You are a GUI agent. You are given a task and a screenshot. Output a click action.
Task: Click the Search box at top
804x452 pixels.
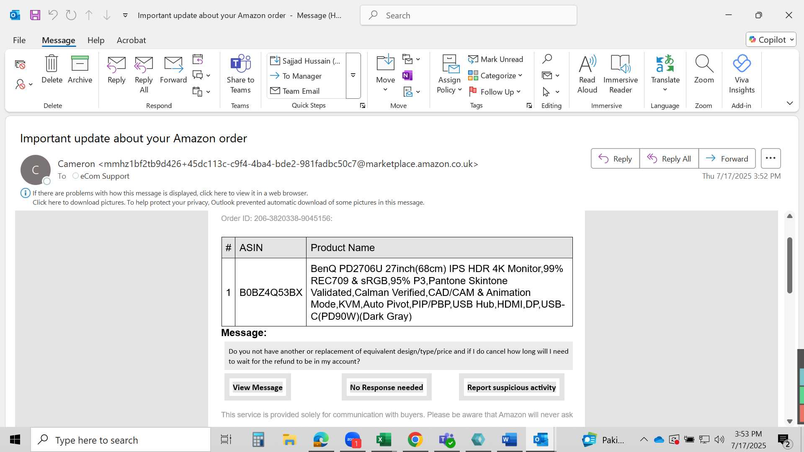pos(468,15)
